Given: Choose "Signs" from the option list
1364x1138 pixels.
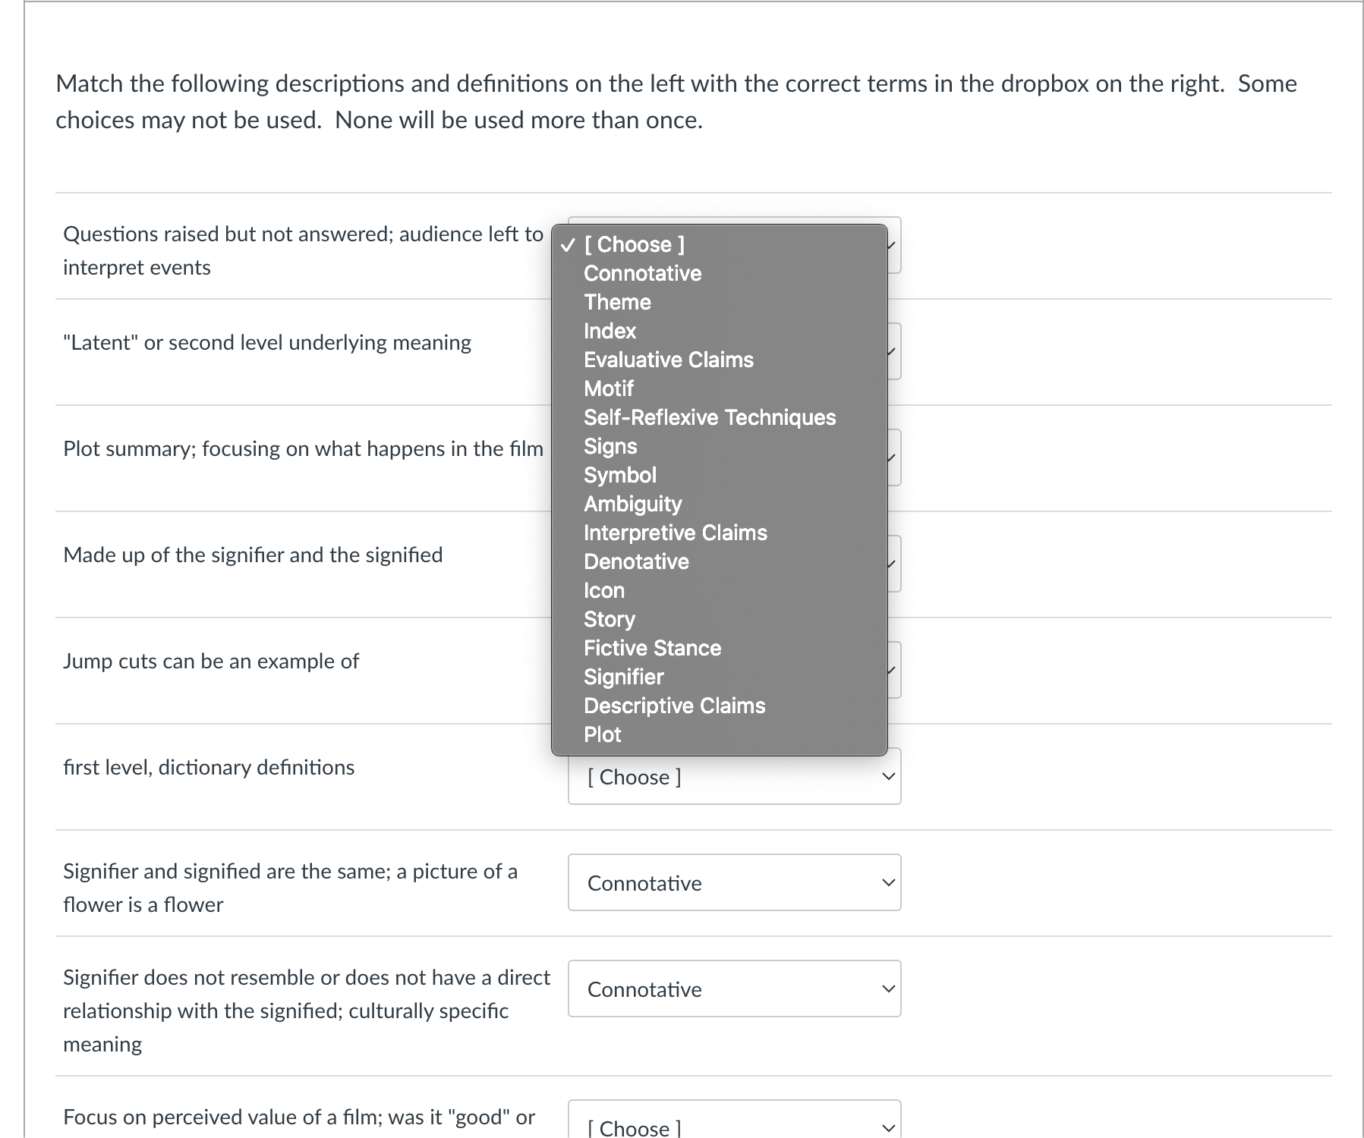Looking at the screenshot, I should (610, 446).
